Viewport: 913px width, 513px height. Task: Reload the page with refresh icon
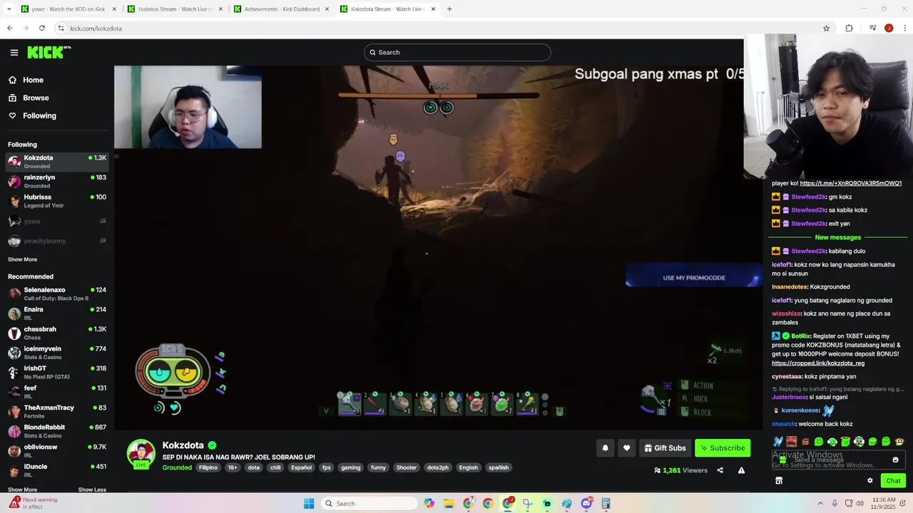pyautogui.click(x=42, y=28)
